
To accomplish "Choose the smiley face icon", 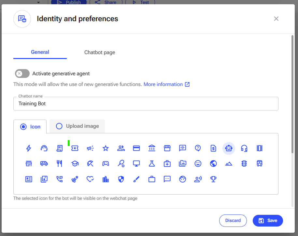I will 198,164.
